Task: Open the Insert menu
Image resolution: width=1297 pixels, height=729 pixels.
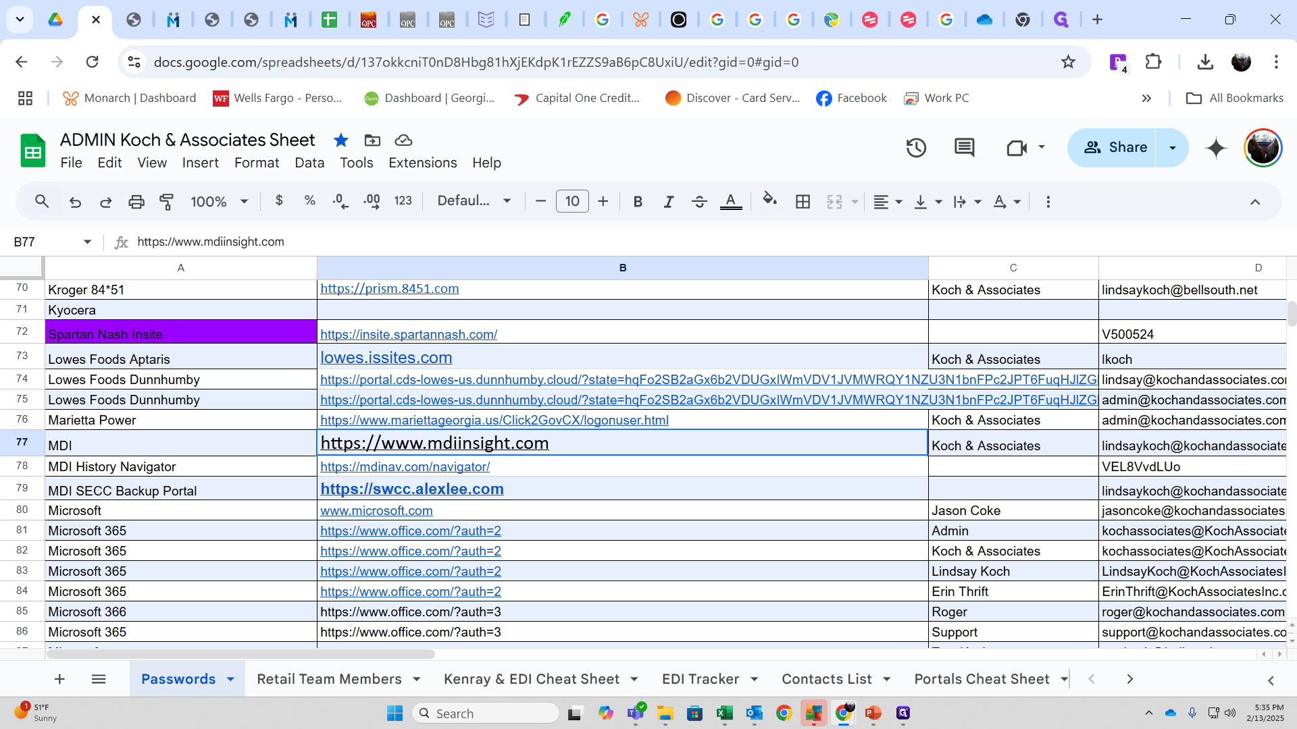Action: (201, 163)
